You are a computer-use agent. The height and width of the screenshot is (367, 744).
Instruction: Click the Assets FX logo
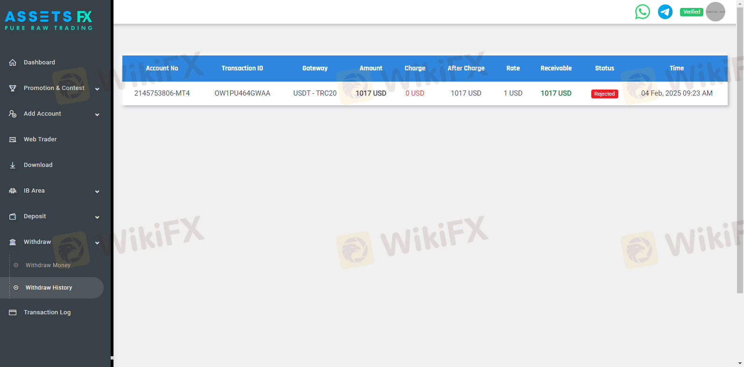pyautogui.click(x=49, y=21)
